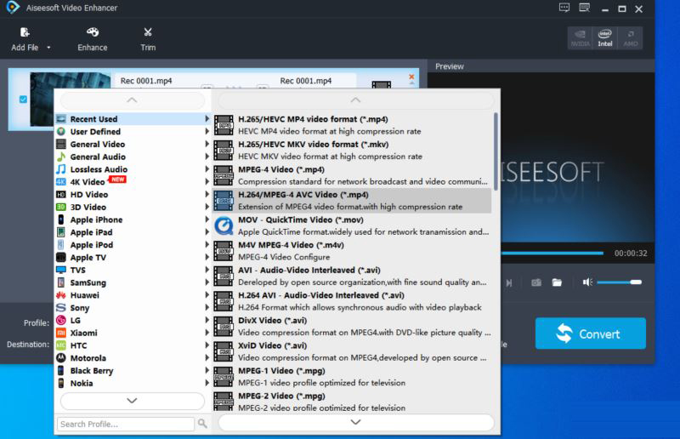Choose H.265/HEVC MKV video format

point(352,151)
